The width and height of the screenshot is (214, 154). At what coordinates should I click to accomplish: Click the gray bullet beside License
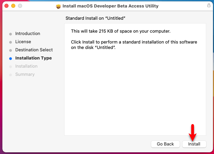tap(11, 42)
